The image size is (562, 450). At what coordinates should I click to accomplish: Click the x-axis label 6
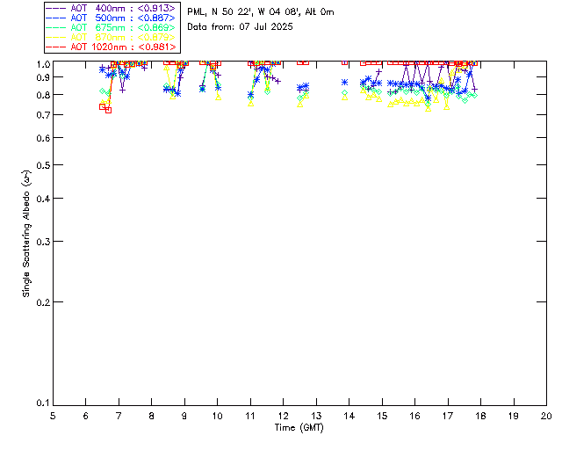click(x=86, y=416)
